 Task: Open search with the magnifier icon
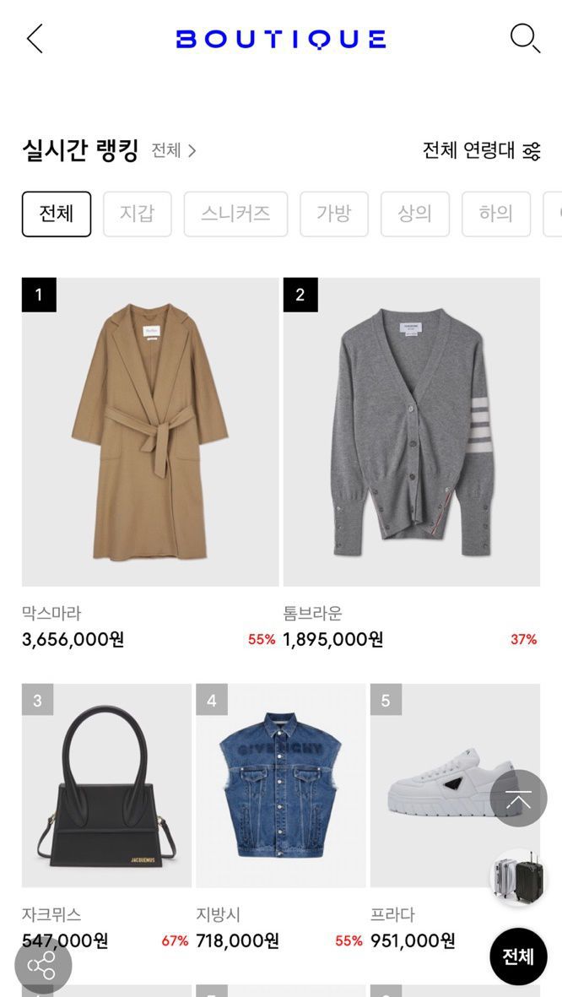tap(524, 39)
